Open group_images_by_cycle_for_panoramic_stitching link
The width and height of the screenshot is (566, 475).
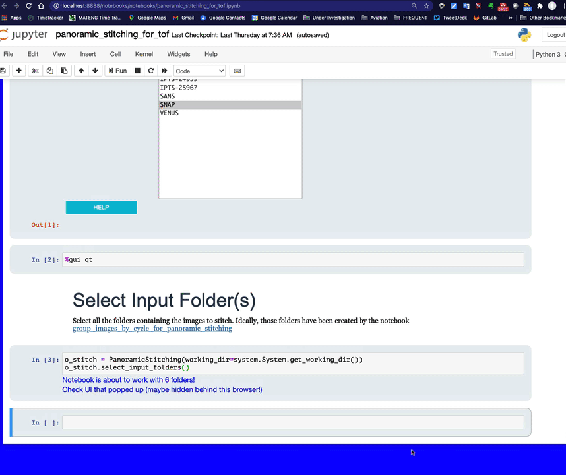pos(152,328)
